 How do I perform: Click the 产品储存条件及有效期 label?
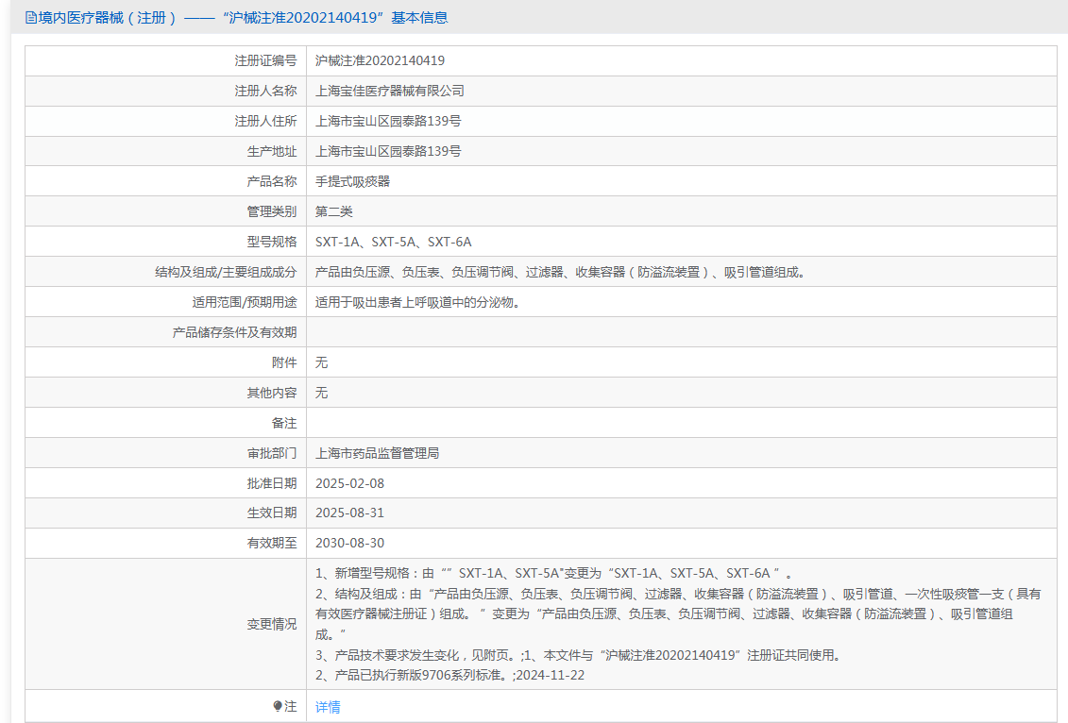tap(234, 332)
